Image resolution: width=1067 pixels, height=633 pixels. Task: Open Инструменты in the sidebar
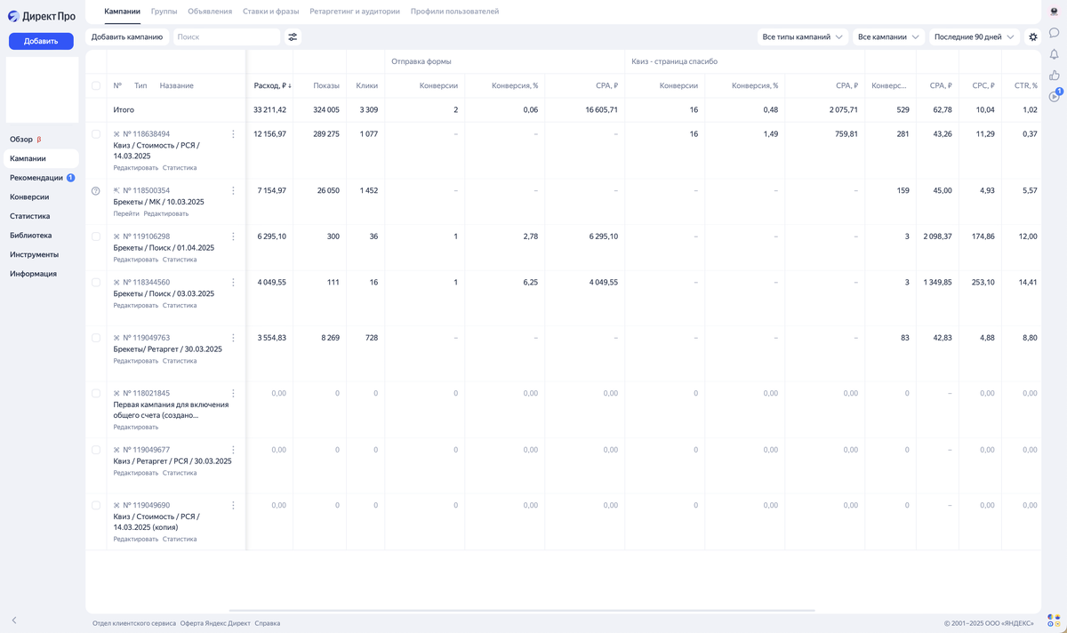click(42, 255)
